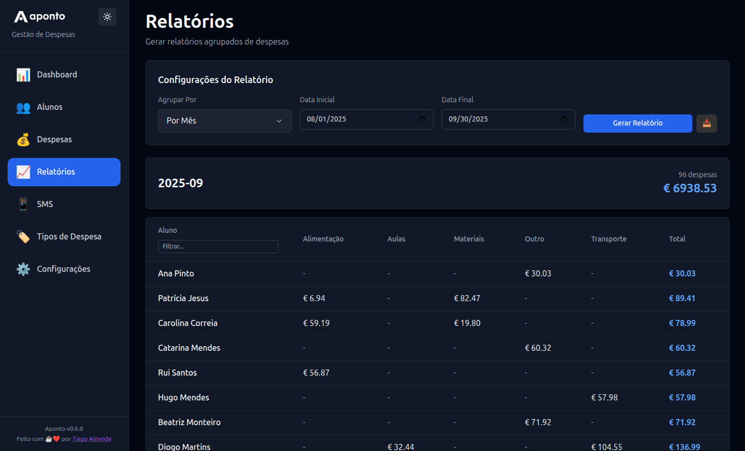This screenshot has height=451, width=745.
Task: Open Dashboard via bar chart icon
Action: pos(23,75)
